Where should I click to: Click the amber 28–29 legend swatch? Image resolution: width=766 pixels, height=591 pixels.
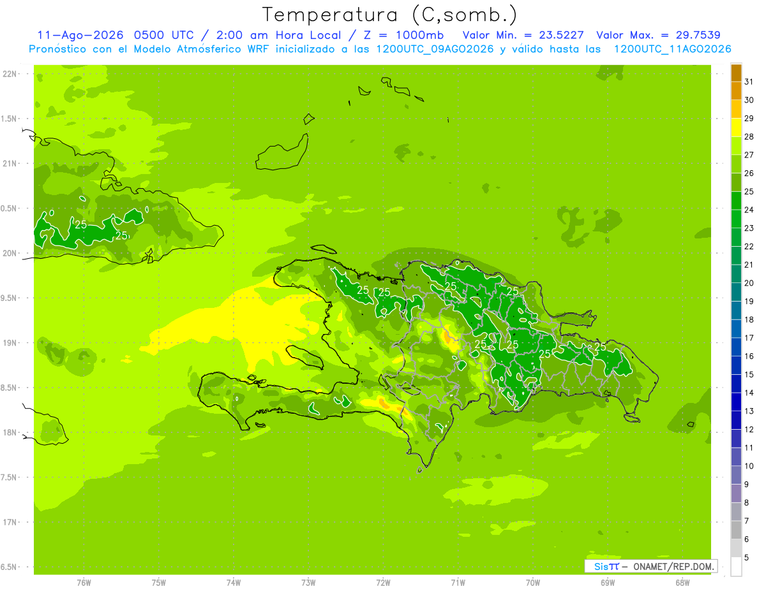736,109
